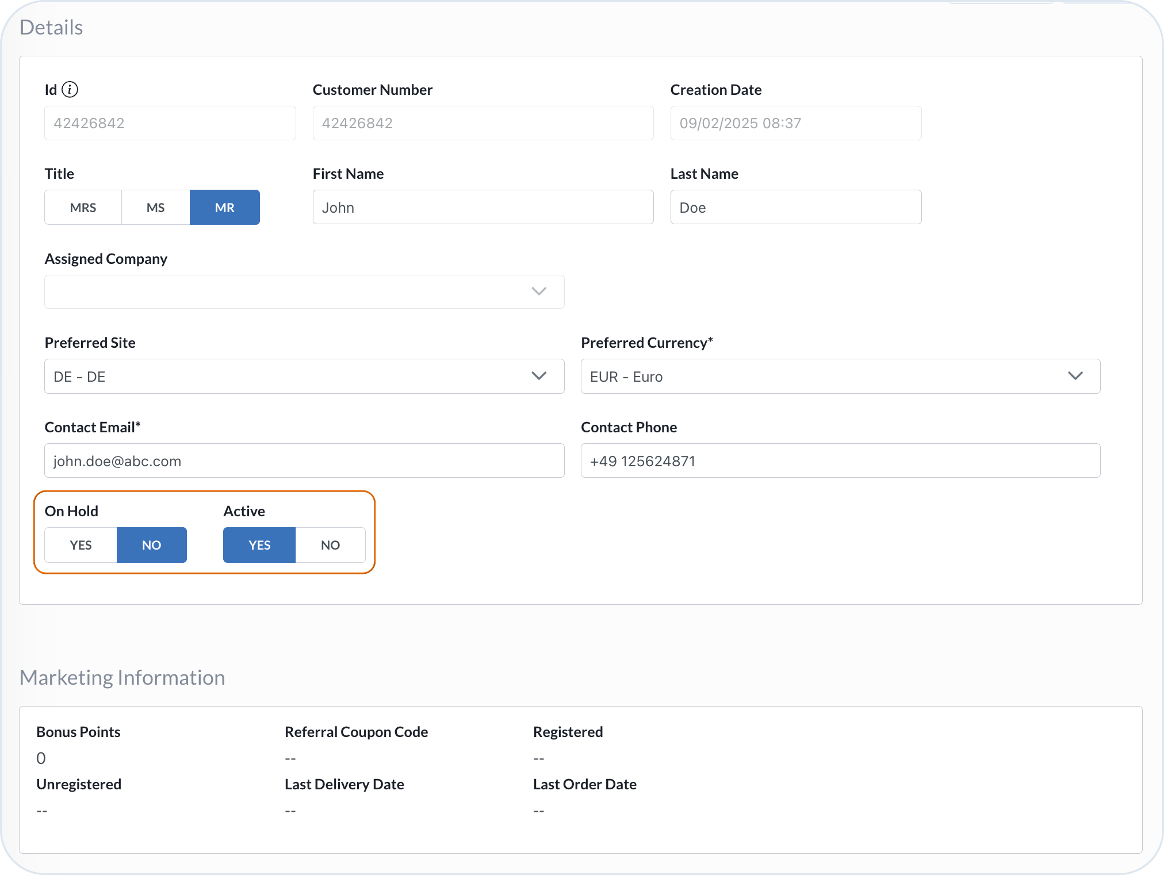Select the MS title option
1164x875 pixels.
(155, 208)
